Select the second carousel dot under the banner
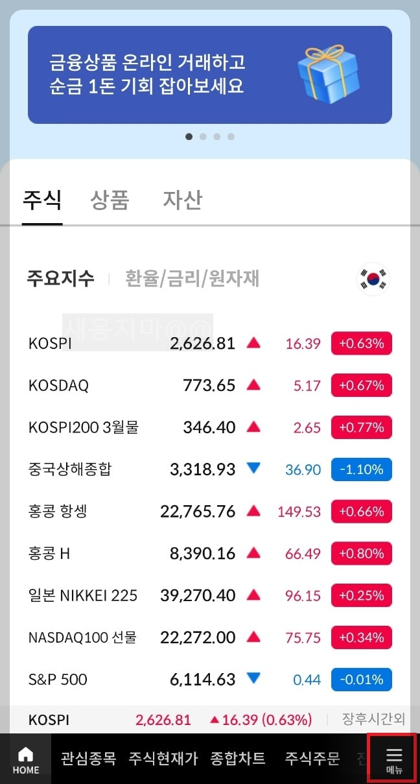Image resolution: width=420 pixels, height=784 pixels. [203, 136]
